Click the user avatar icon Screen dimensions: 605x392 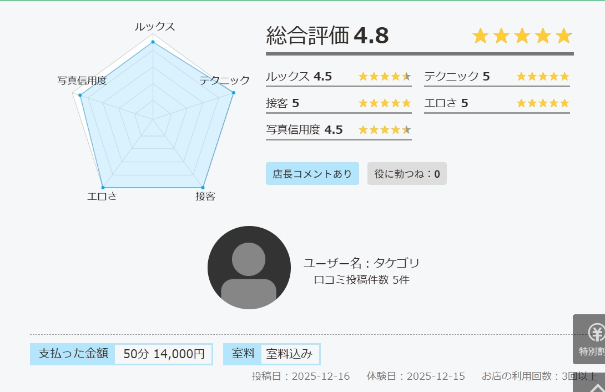coord(249,268)
